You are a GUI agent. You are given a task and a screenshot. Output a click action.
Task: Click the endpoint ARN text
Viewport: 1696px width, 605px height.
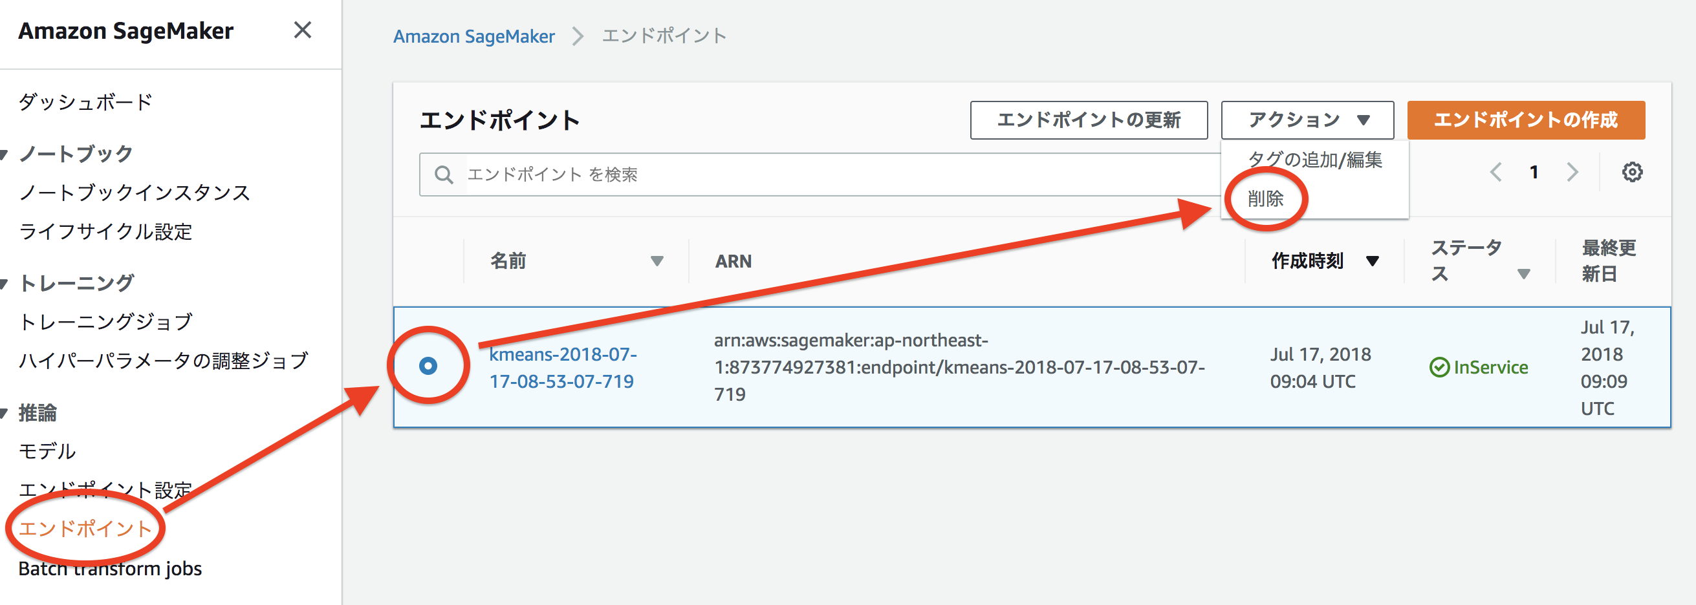click(x=959, y=368)
